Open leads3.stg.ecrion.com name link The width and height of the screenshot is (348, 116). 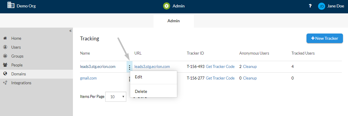[x=98, y=66]
